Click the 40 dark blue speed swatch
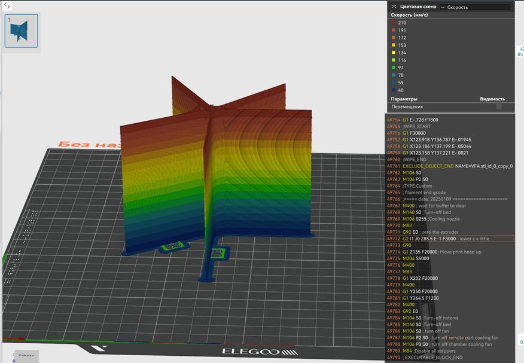524x363 pixels. 393,90
